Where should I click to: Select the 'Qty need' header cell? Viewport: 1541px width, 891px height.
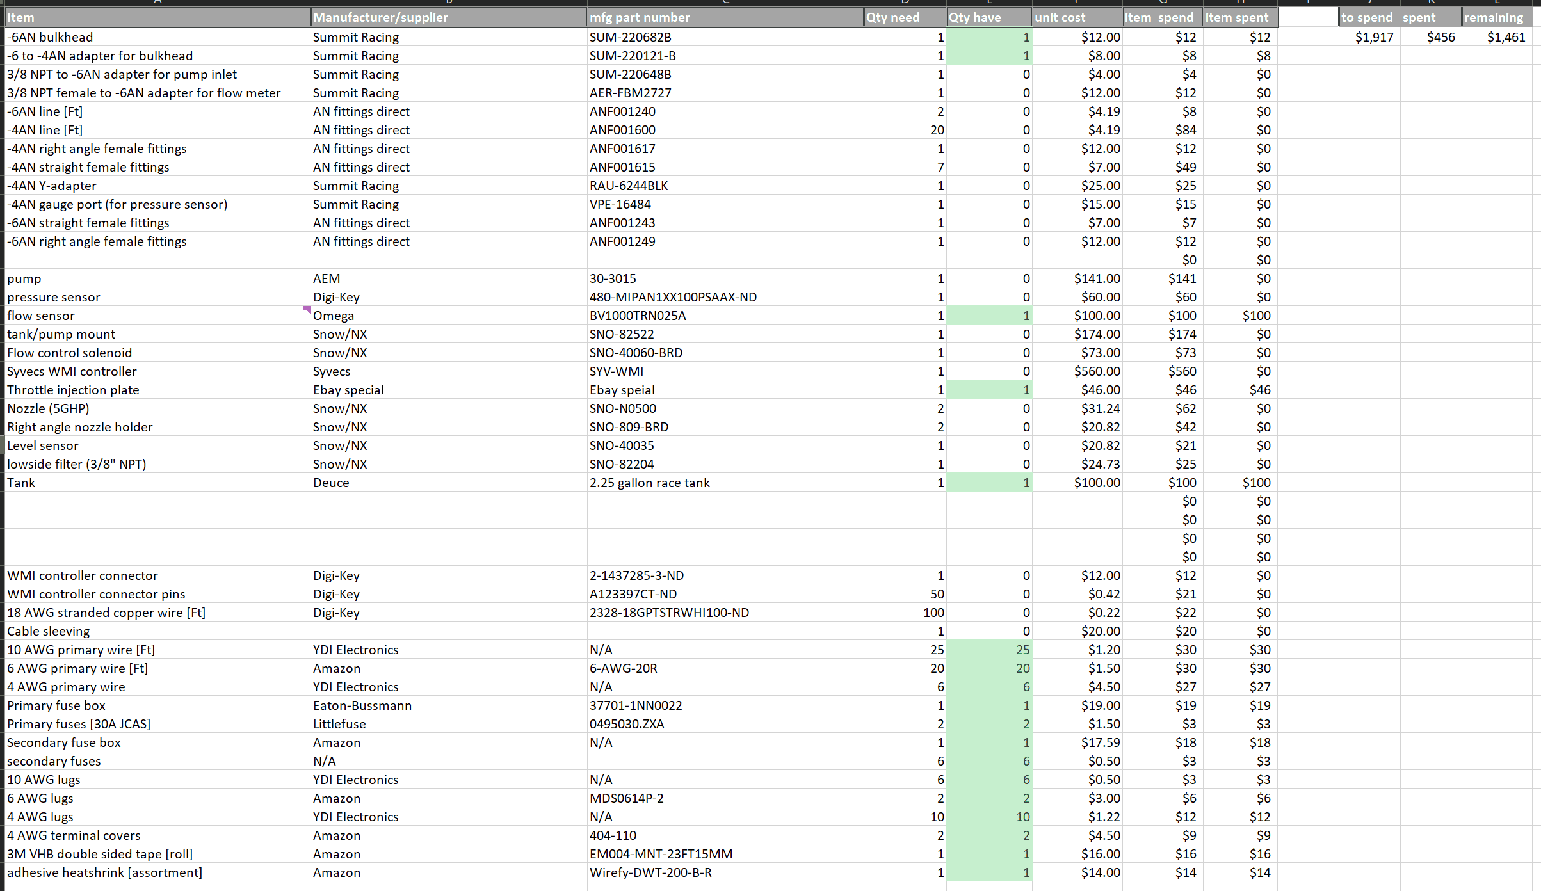click(905, 17)
